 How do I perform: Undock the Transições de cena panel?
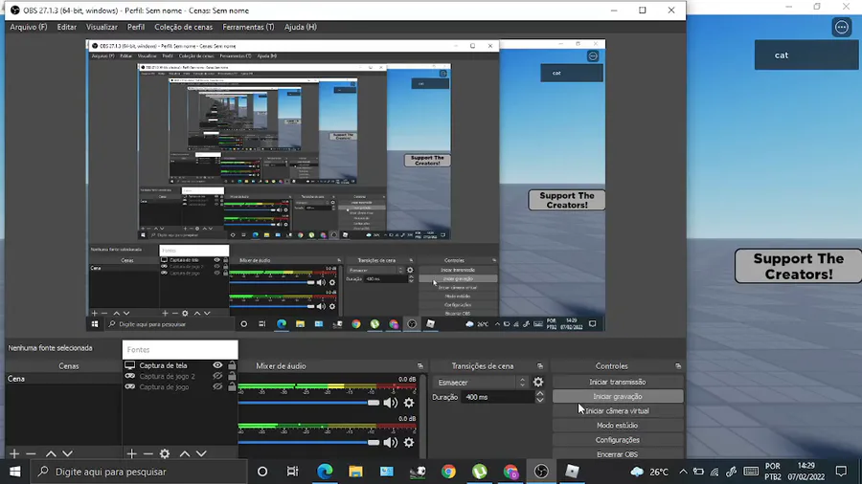(x=540, y=366)
